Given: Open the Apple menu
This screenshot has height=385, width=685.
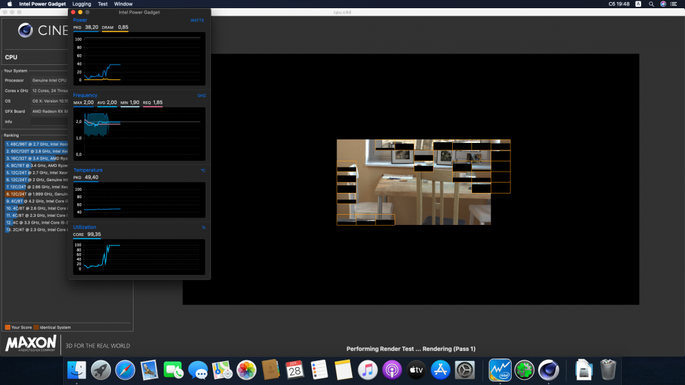Looking at the screenshot, I should [10, 4].
